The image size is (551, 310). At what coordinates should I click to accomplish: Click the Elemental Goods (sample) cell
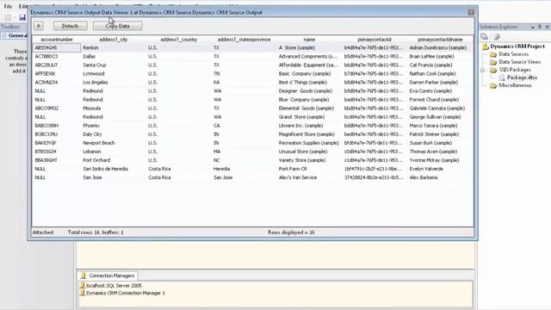point(309,108)
